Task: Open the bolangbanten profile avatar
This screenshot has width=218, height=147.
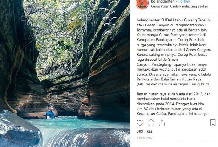Action: click(x=142, y=3)
